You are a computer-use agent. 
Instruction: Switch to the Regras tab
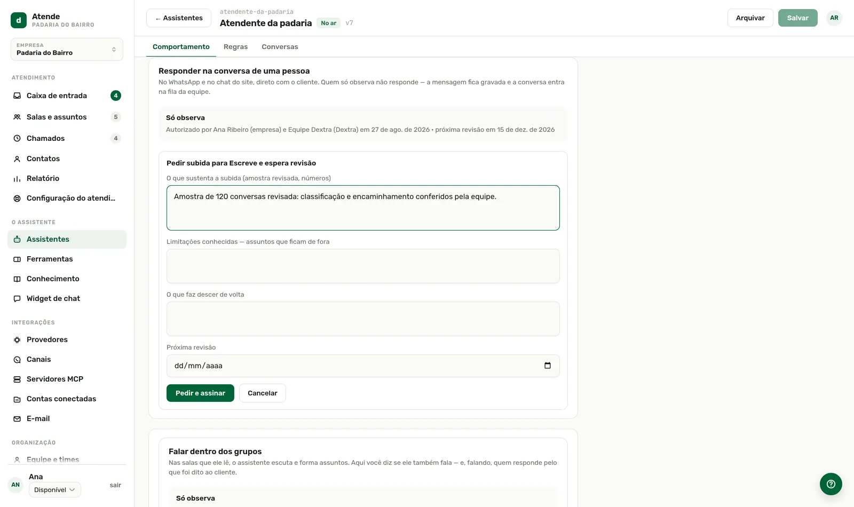[235, 47]
